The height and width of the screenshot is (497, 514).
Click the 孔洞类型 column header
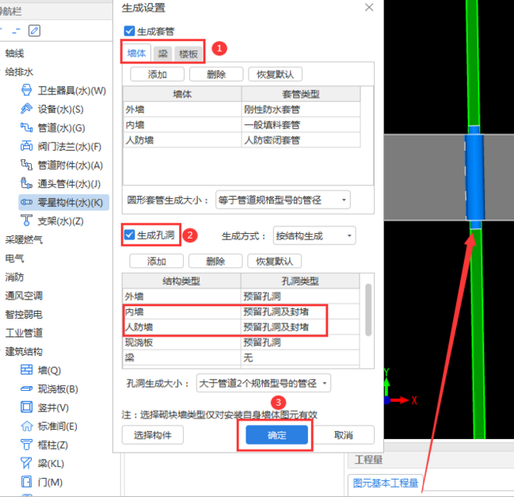(300, 281)
